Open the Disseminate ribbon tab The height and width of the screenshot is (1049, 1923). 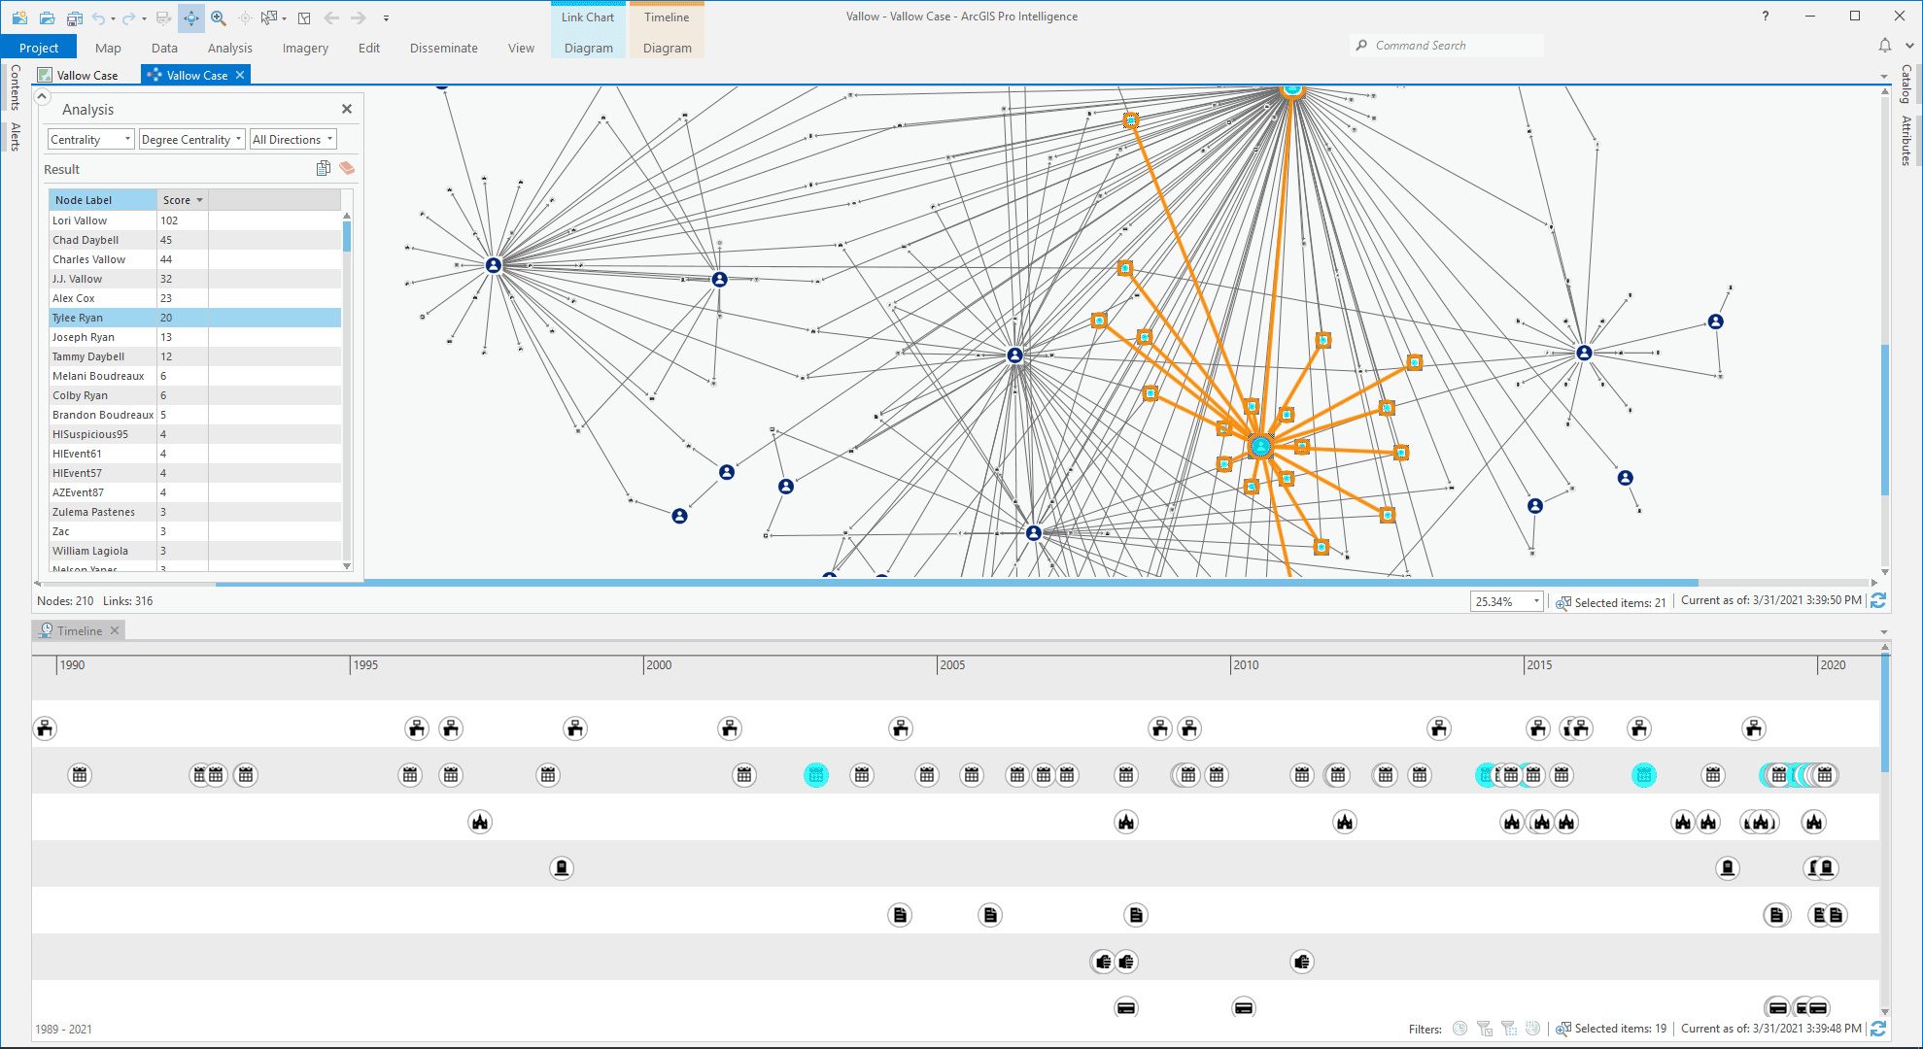(x=443, y=48)
